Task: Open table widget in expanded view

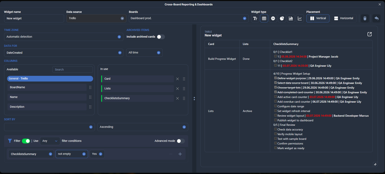Action: tap(370, 34)
